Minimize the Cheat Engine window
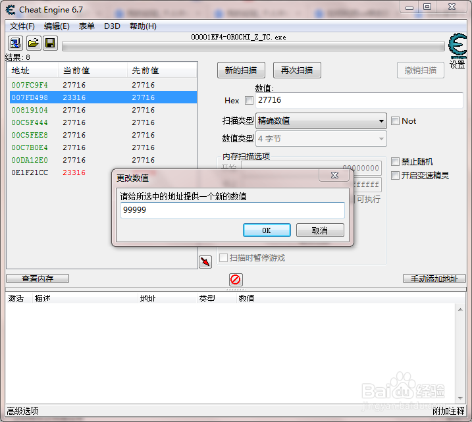Screen dimensions: 472x422 tap(409, 7)
